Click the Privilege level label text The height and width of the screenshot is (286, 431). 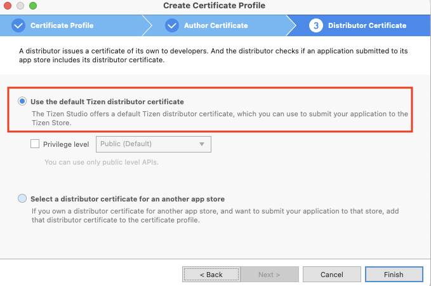tap(66, 144)
